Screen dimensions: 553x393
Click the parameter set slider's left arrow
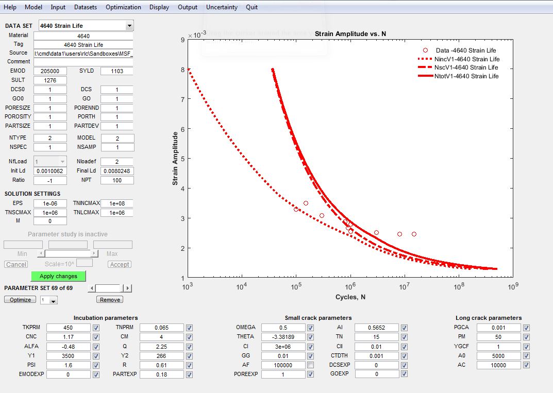point(92,288)
